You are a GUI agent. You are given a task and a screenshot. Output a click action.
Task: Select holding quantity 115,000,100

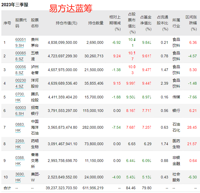pyautogui.click(x=93, y=111)
